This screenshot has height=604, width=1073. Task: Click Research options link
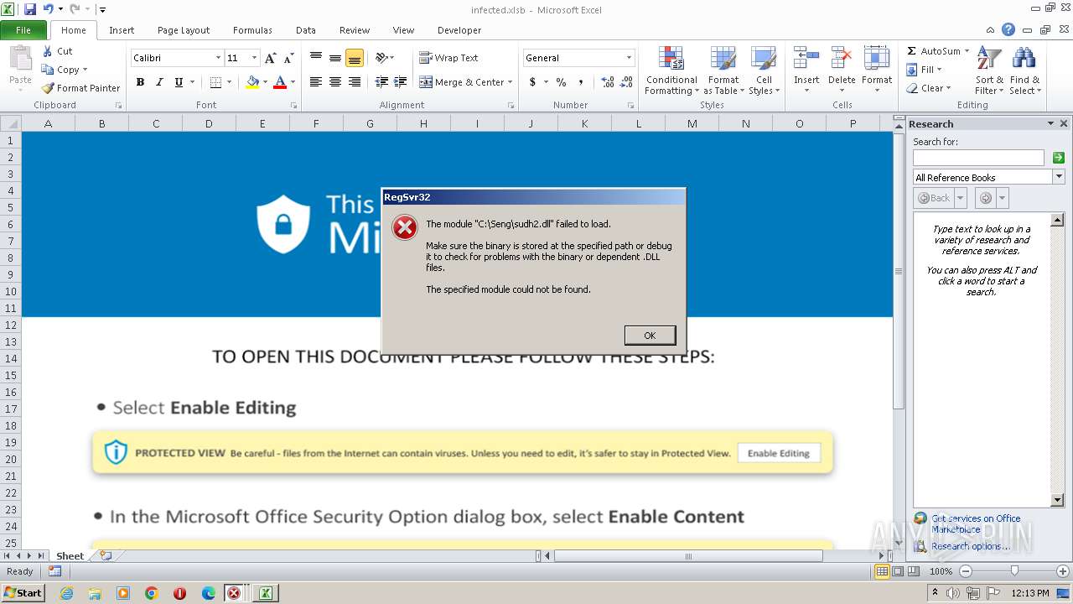point(971,546)
